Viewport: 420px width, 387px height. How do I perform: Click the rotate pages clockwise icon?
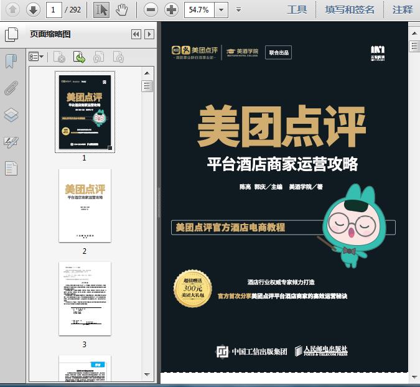pos(118,57)
